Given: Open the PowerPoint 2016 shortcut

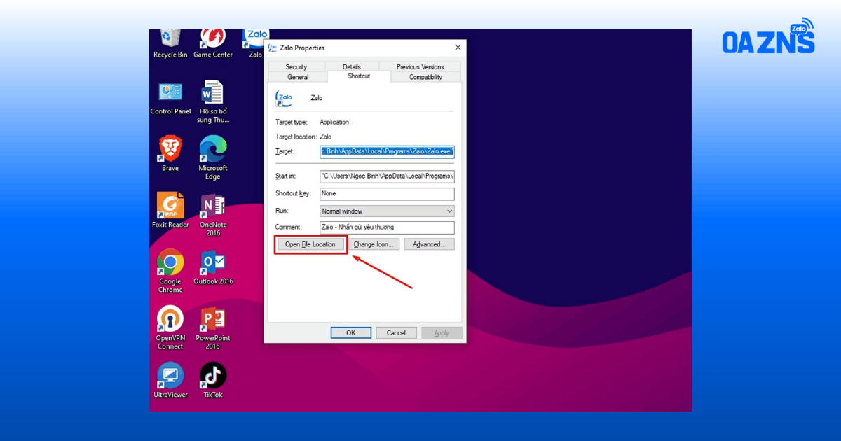Looking at the screenshot, I should coord(213,328).
